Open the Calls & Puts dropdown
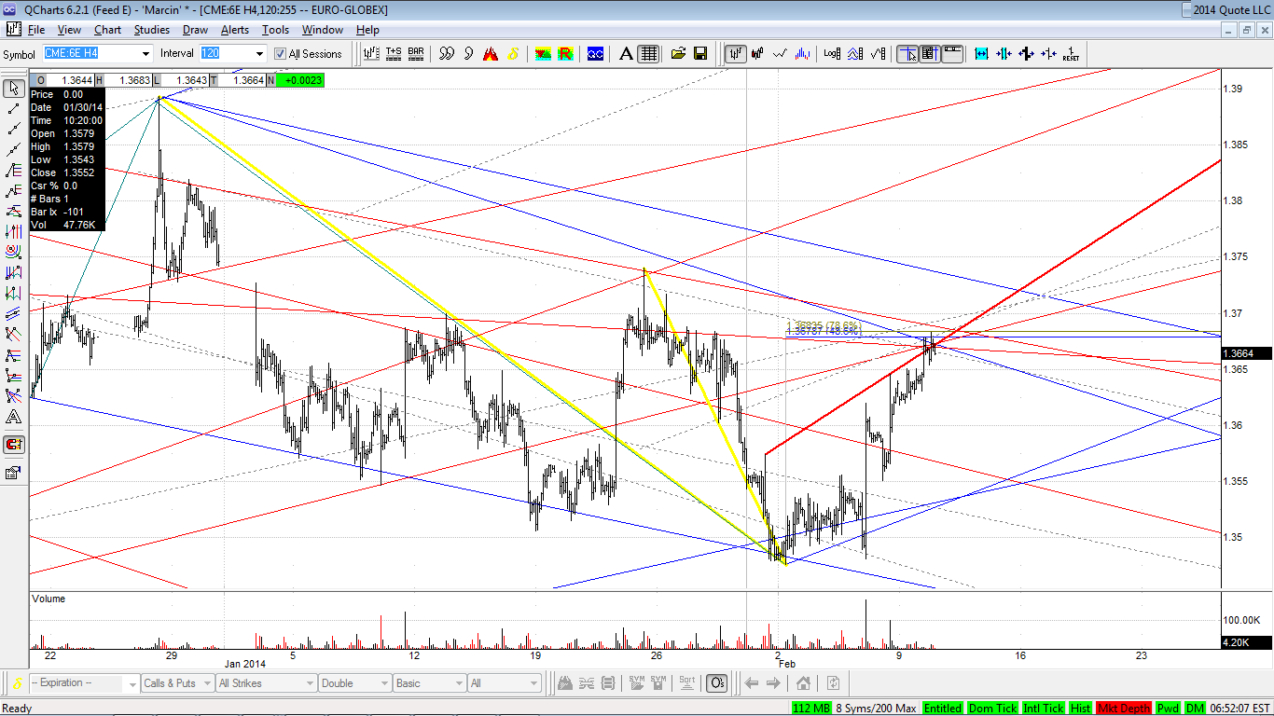1274x716 pixels. point(175,683)
